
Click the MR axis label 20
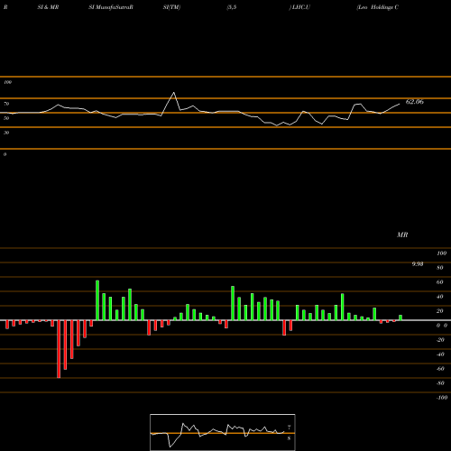[440, 311]
